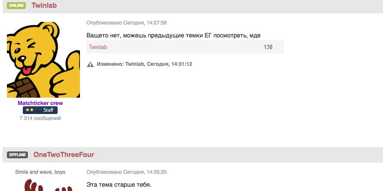
Task: Click the reply text Эта тема старше тебя
Action: click(119, 185)
